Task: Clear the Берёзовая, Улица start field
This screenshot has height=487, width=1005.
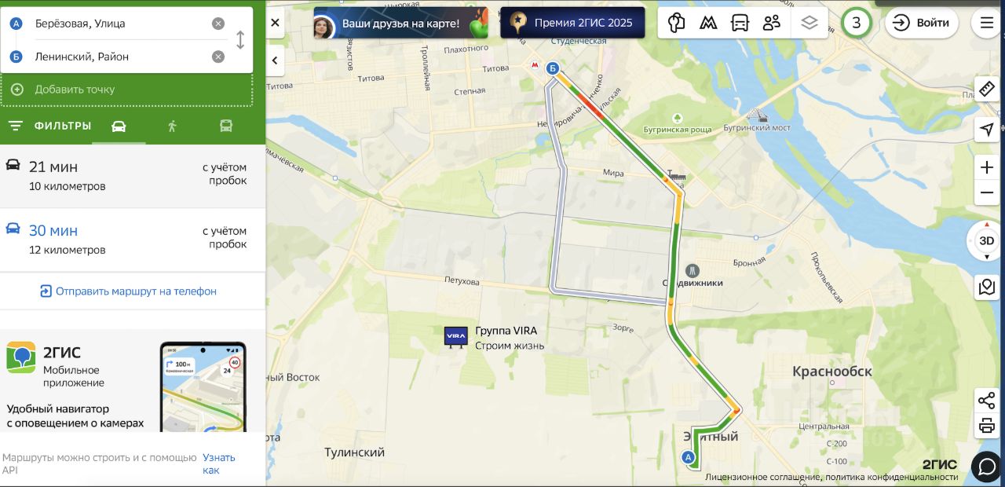Action: [x=218, y=24]
